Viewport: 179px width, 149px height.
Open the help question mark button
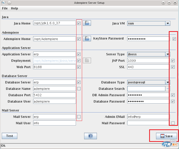point(91,136)
